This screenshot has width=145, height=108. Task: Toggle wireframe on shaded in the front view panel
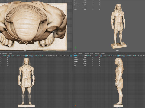30,55
